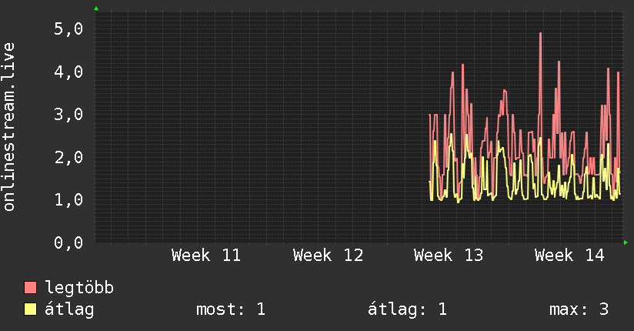Click the Week 14 axis label
This screenshot has width=634, height=331.
click(569, 256)
